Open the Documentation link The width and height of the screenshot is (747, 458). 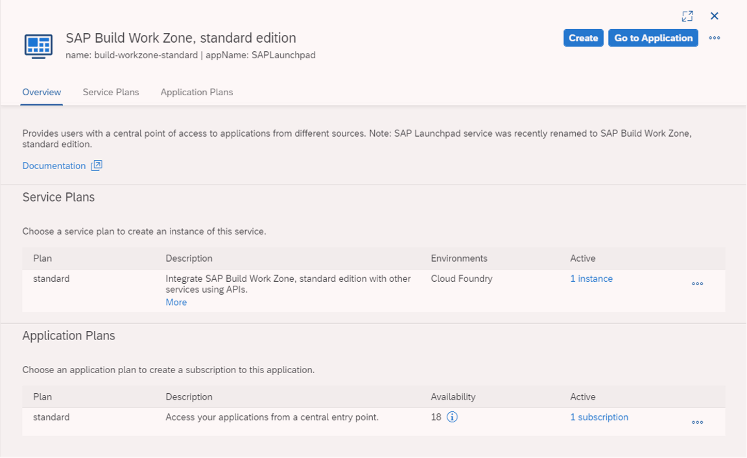(x=54, y=166)
